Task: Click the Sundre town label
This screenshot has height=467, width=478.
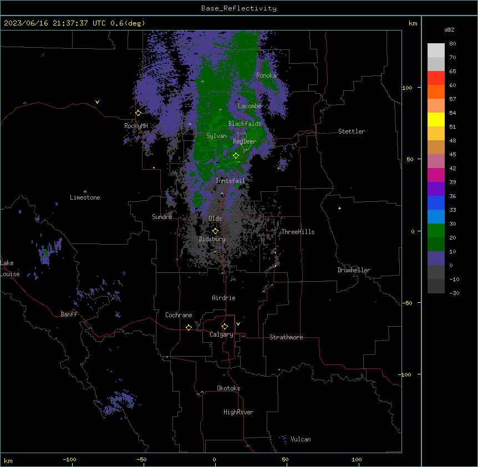Action: pyautogui.click(x=162, y=217)
